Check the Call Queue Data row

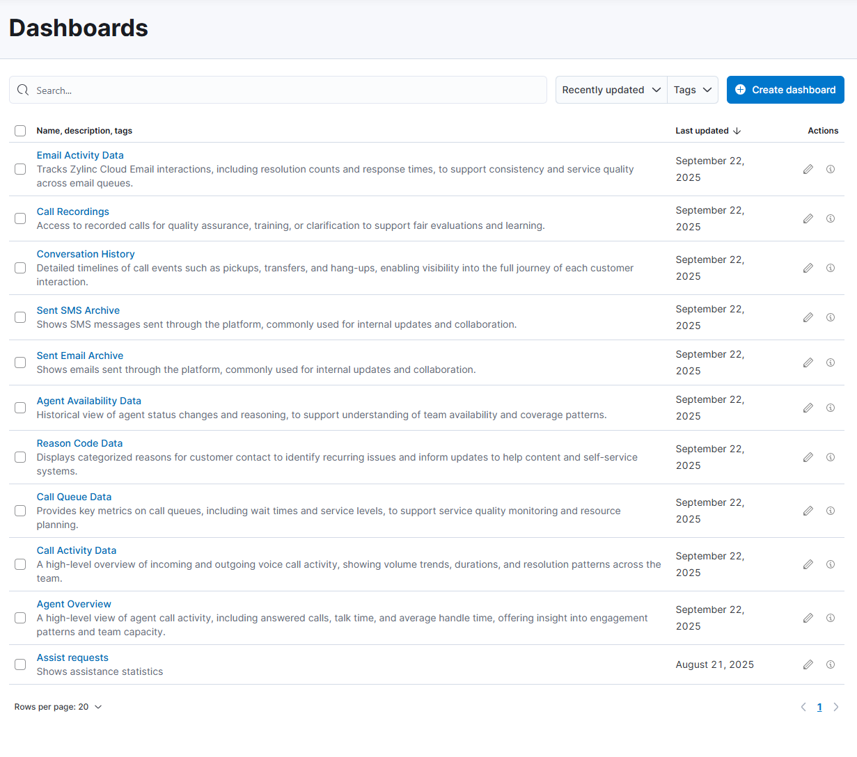(20, 511)
